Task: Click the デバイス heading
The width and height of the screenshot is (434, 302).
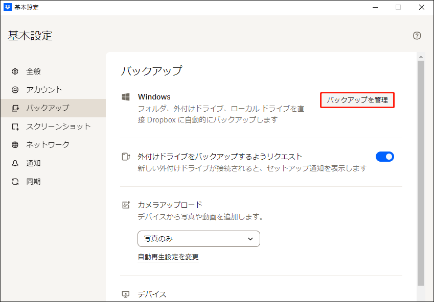Action: 152,294
